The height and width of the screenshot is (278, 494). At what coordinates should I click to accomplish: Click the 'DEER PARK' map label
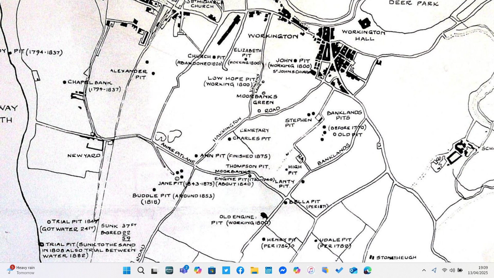coord(414,3)
